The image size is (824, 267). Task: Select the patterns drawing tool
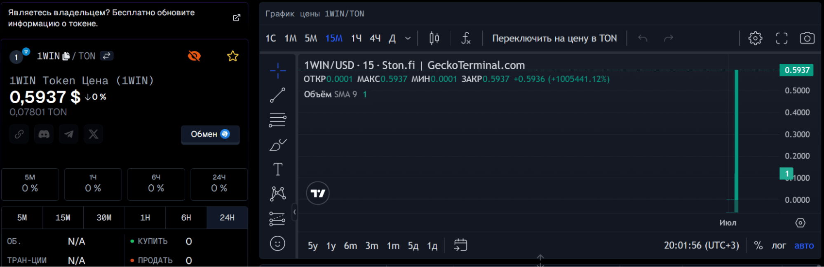[x=278, y=193]
